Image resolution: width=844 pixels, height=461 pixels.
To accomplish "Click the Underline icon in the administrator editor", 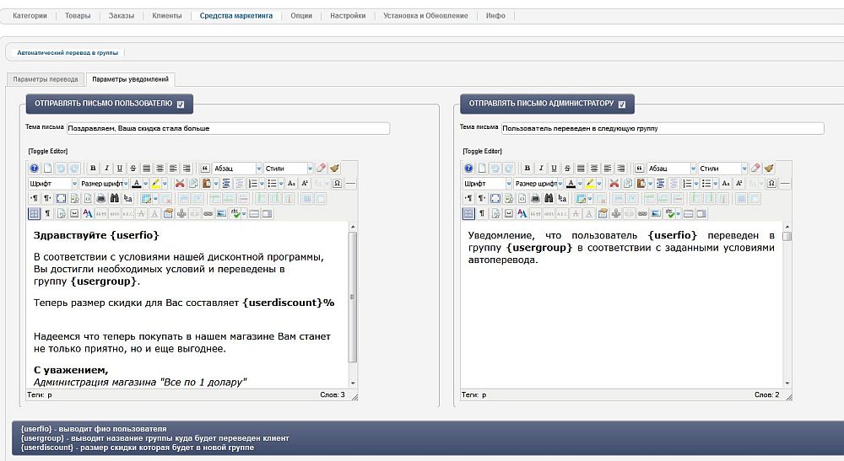I will point(555,169).
